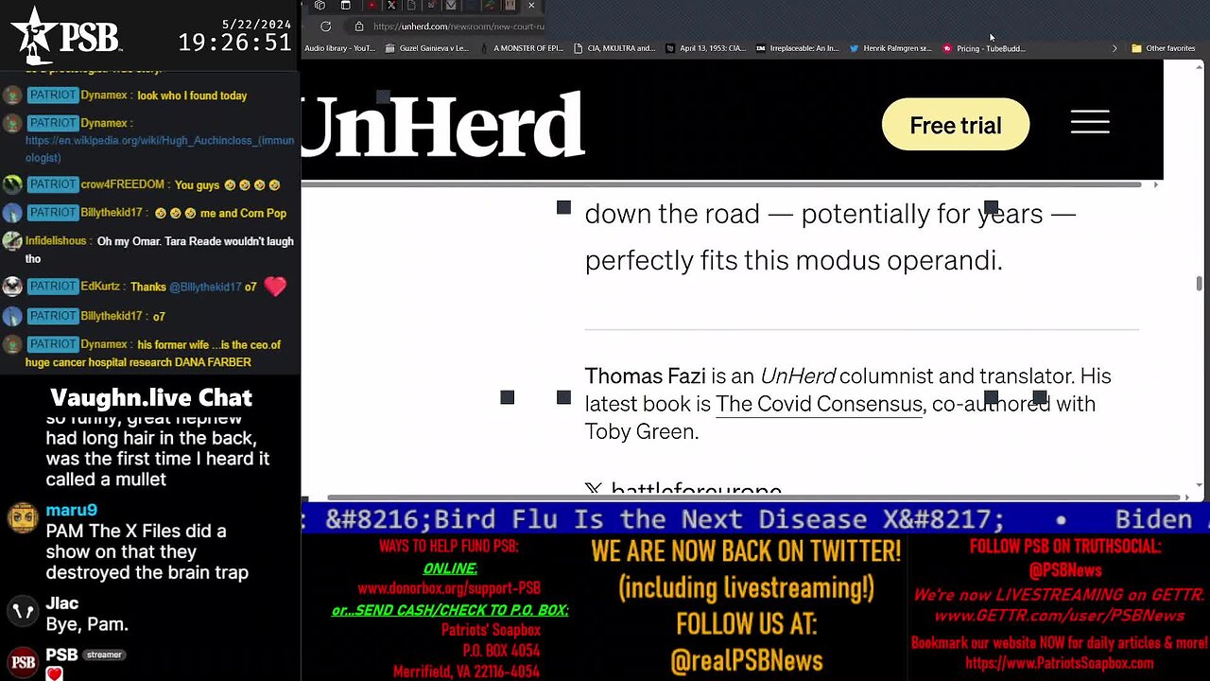Switch to the YouTube tab
Image resolution: width=1210 pixels, height=681 pixels.
[x=372, y=6]
